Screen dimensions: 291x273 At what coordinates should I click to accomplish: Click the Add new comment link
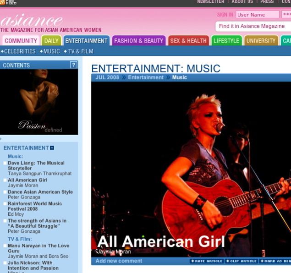click(119, 261)
